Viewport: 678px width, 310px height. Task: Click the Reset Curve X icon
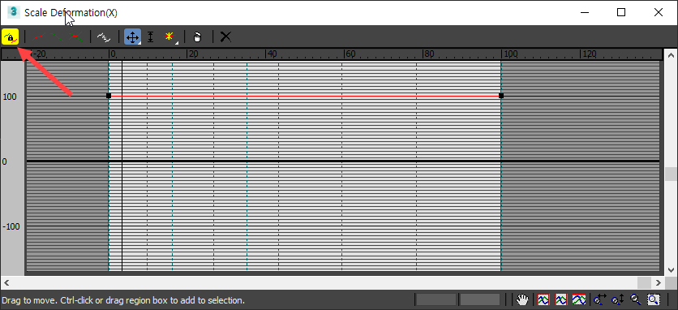click(x=225, y=37)
